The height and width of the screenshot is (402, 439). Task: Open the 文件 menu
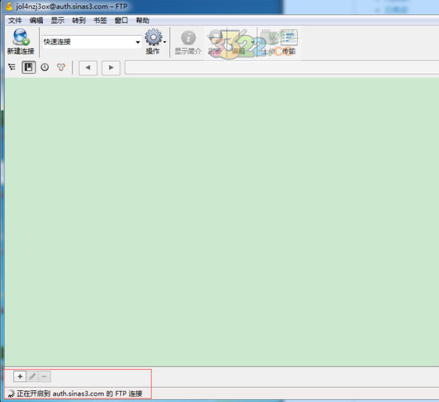(x=15, y=21)
